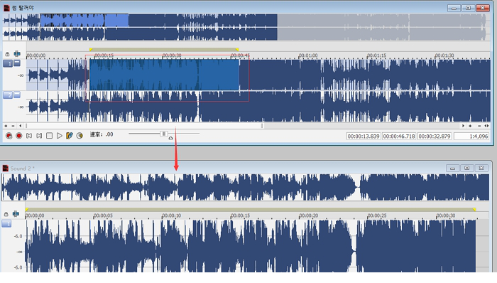Click the app icon in Sound 2 title bar
497x283 pixels.
pos(5,168)
